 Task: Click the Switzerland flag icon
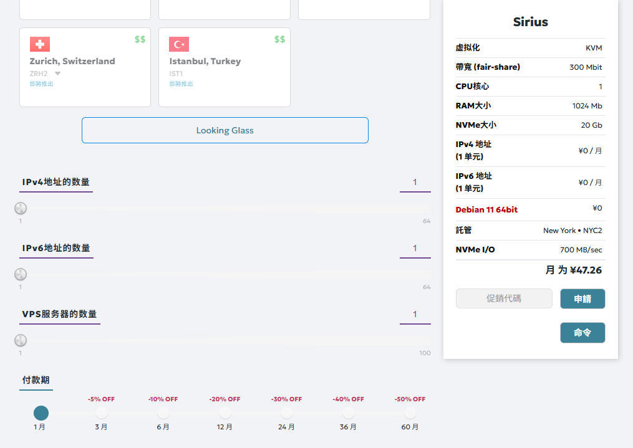pos(40,44)
